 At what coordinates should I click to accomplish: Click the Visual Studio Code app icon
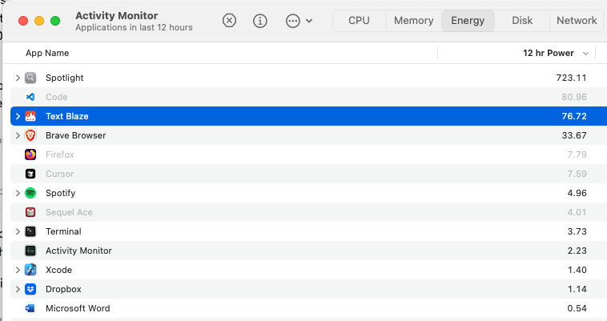pyautogui.click(x=30, y=97)
